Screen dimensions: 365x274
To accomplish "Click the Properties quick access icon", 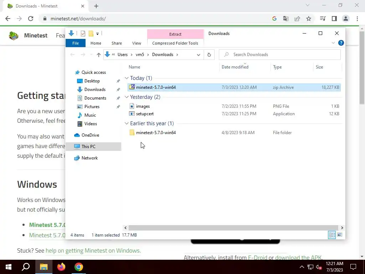I will (x=83, y=34).
